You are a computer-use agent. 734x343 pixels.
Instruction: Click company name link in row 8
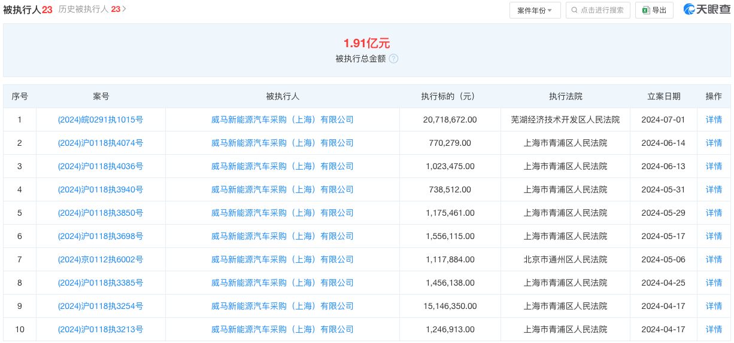[x=283, y=283]
